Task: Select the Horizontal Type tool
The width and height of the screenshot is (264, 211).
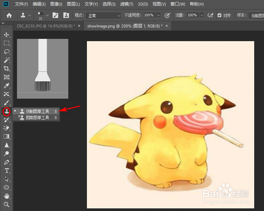Action: tap(7, 170)
